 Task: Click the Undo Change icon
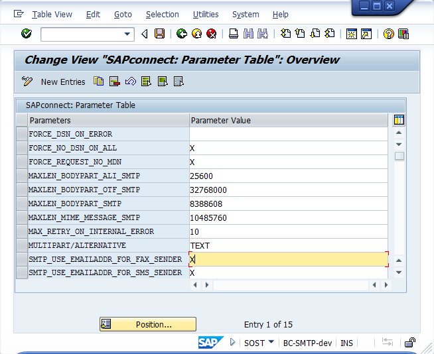coord(131,82)
